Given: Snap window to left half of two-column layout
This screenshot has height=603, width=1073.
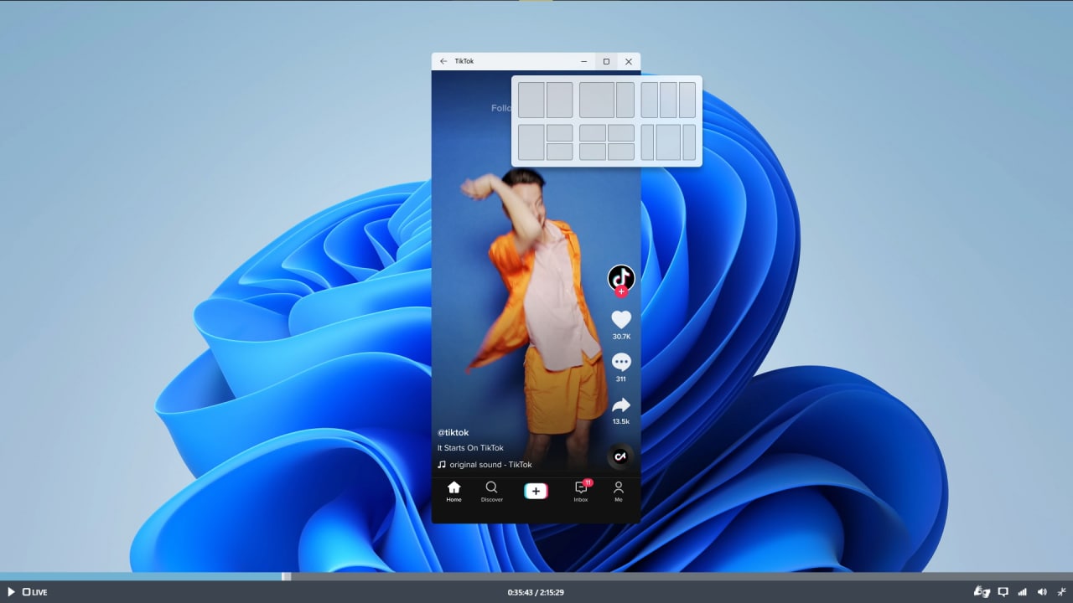Looking at the screenshot, I should (531, 100).
